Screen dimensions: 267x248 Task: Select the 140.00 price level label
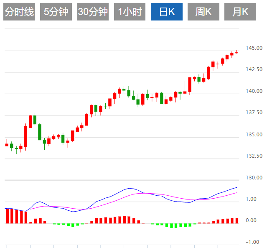254,91
